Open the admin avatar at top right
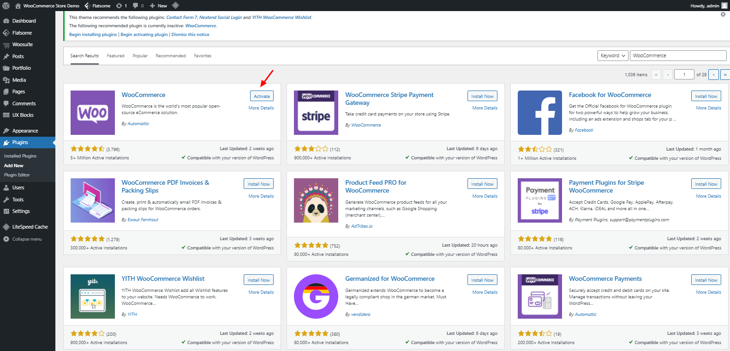This screenshot has height=351, width=730. click(724, 6)
